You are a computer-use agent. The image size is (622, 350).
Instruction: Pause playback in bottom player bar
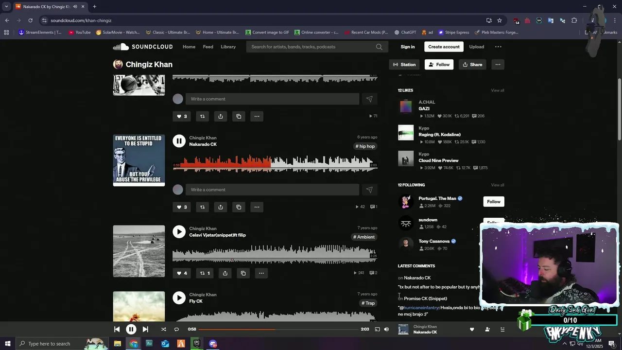(131, 329)
